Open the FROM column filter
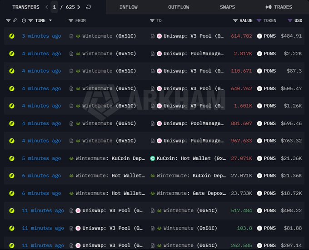This screenshot has width=309, height=250. coord(71,20)
